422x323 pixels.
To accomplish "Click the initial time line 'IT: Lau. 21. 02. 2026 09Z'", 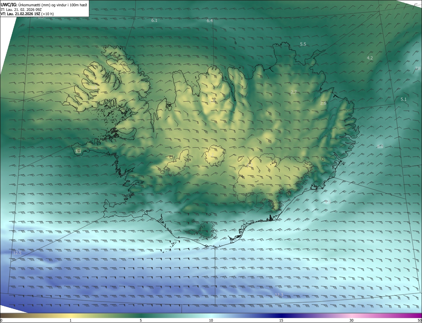I will click(x=21, y=10).
